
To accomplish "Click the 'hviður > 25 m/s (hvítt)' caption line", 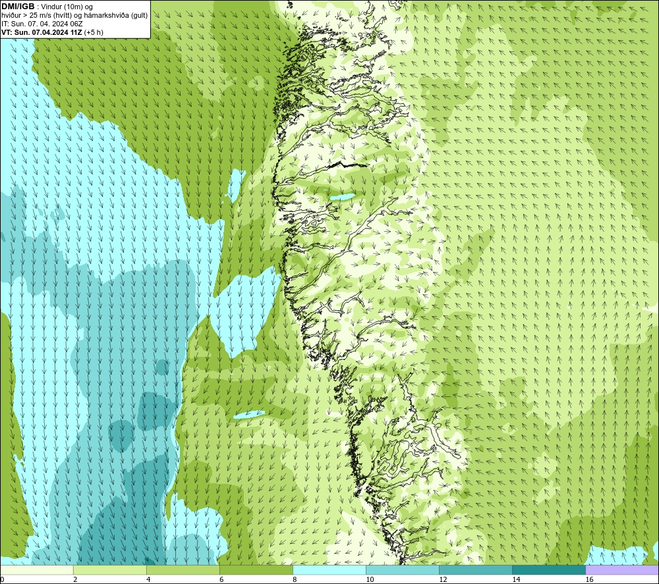I will click(x=74, y=16).
